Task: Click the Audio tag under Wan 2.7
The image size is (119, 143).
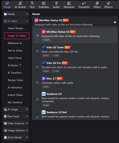Action: (46, 87)
